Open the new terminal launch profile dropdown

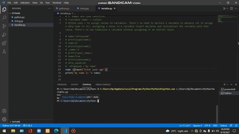tap(227, 84)
